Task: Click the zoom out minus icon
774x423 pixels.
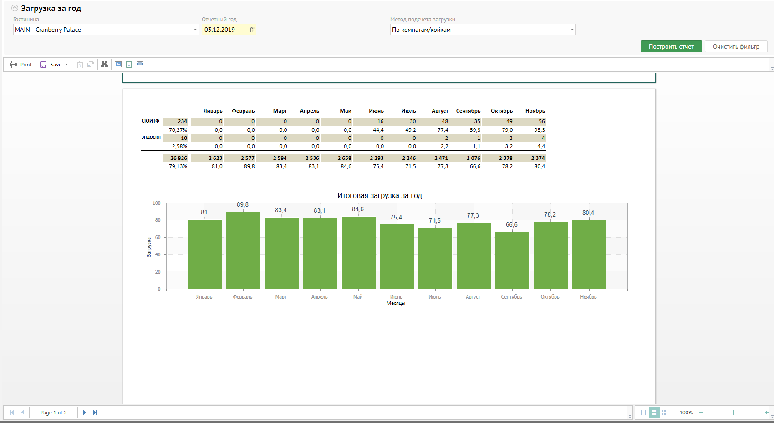Action: coord(701,413)
